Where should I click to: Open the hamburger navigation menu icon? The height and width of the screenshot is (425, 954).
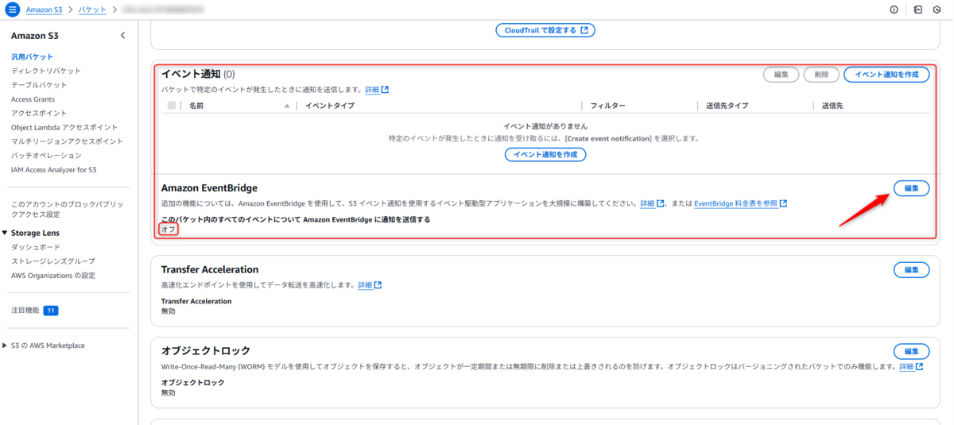12,10
